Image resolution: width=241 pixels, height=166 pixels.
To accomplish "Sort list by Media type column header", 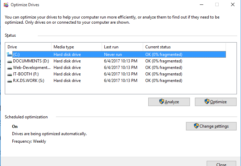I will 76,47.
